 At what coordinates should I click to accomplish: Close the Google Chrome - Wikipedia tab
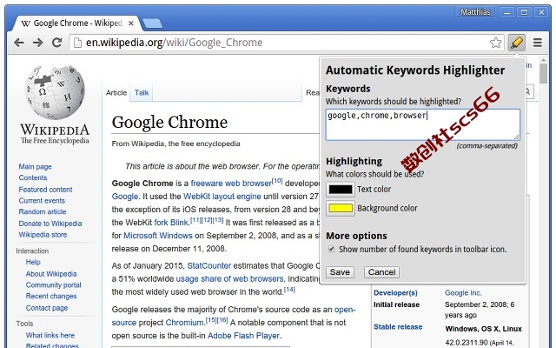pyautogui.click(x=131, y=23)
